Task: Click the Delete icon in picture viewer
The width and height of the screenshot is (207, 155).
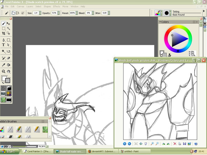Action: [x=175, y=144]
